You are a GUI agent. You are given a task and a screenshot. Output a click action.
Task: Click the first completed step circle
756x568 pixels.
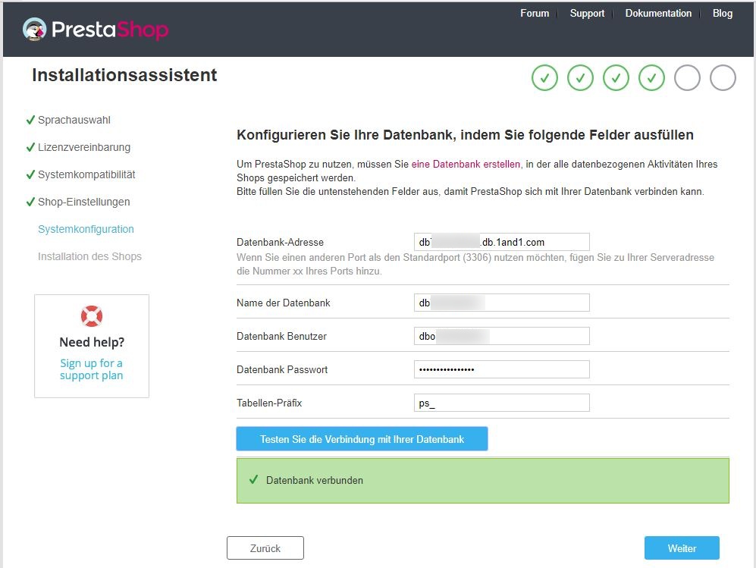coord(545,77)
